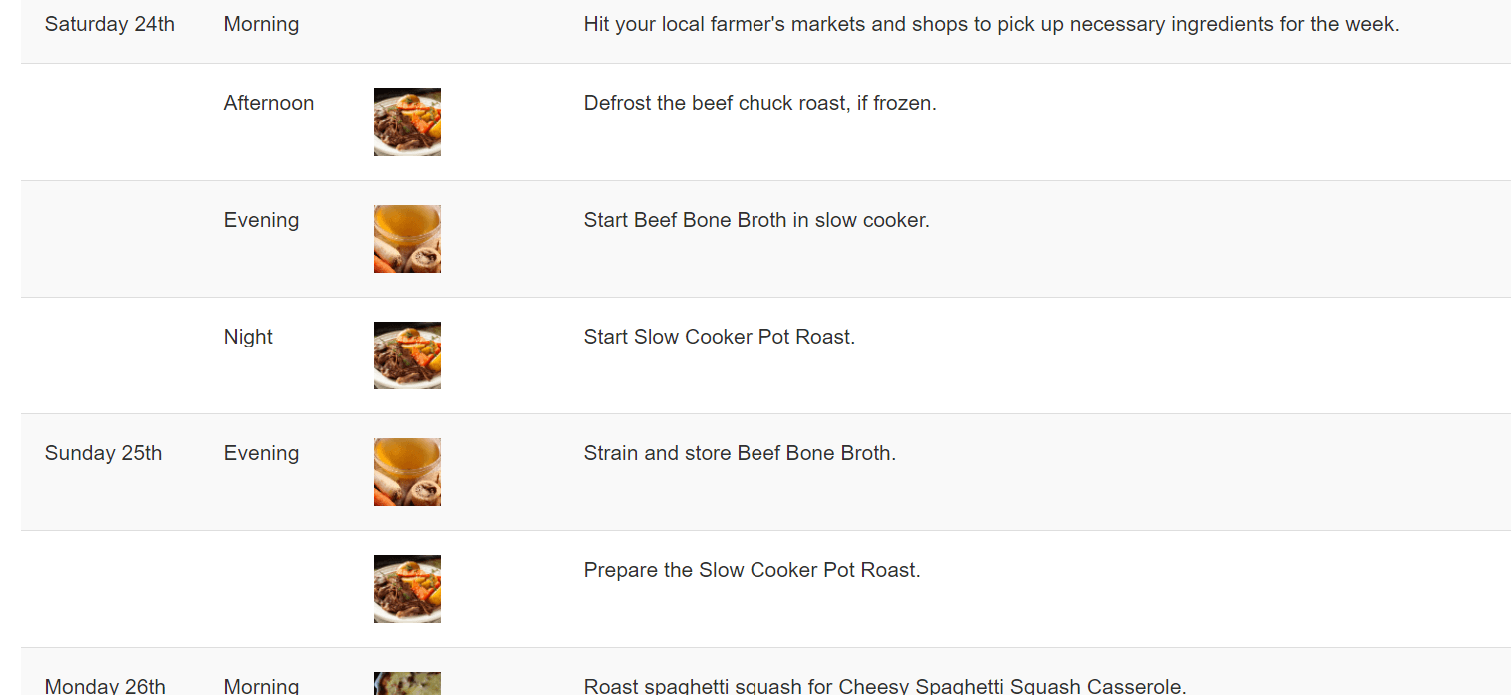
Task: Click 'Start Beef Bone Broth in slow cooker.'
Action: [x=756, y=220]
